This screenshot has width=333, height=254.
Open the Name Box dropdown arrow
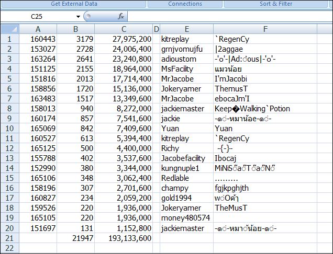pyautogui.click(x=78, y=17)
